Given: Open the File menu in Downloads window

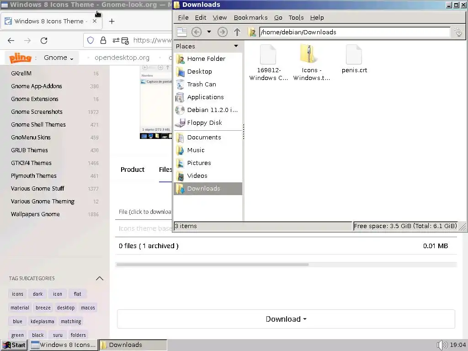Looking at the screenshot, I should [x=183, y=18].
